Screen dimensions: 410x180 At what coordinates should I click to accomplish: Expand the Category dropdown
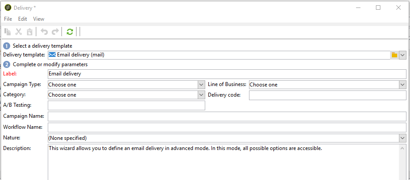tap(201, 95)
